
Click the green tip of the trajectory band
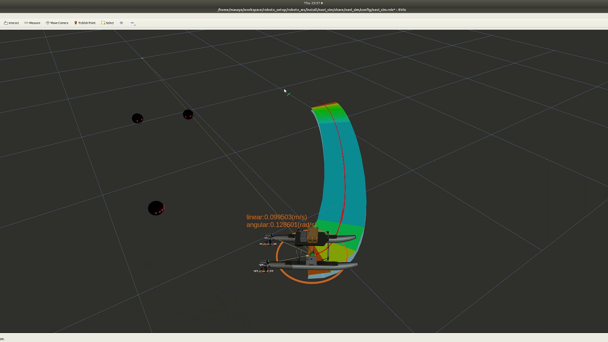(327, 110)
